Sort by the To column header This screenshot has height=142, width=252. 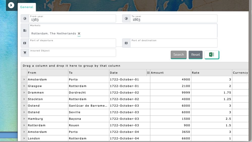coord(89,73)
